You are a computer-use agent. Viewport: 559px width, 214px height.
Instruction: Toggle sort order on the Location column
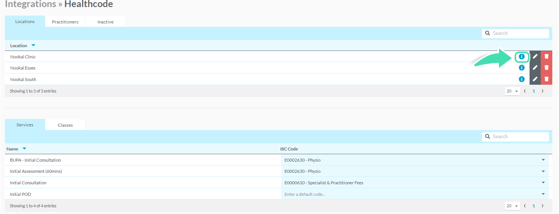coord(33,45)
